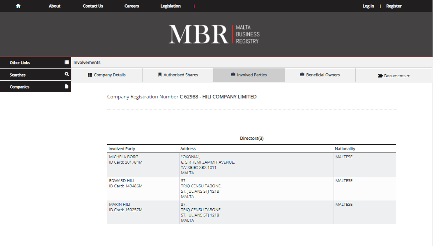
Task: Expand the Searches sidebar section
Action: [18, 75]
